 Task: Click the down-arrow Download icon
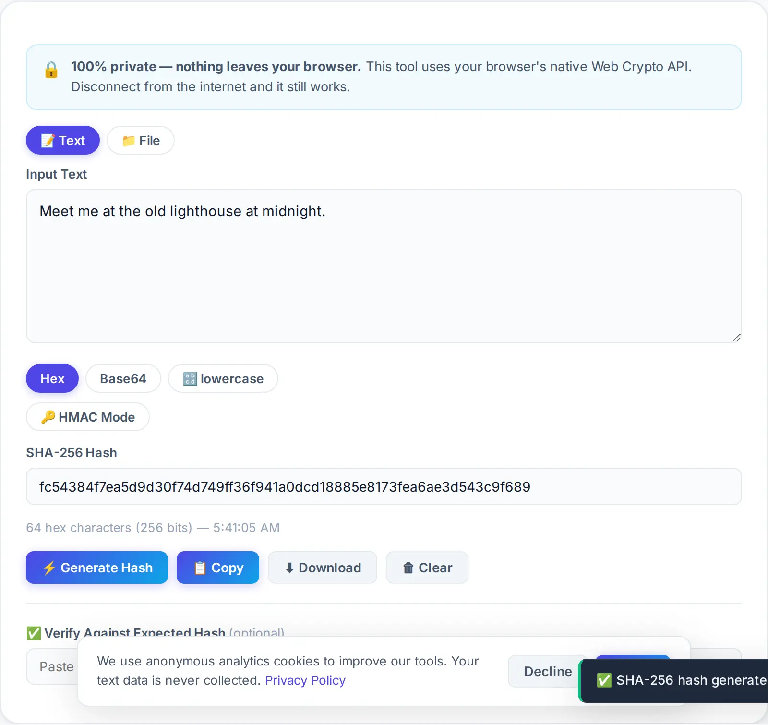pyautogui.click(x=289, y=568)
